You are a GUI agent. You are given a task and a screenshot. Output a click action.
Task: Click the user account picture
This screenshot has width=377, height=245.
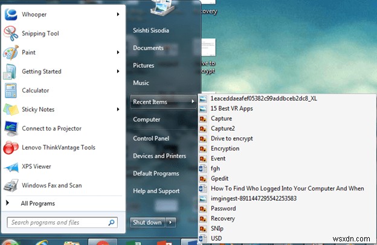pyautogui.click(x=163, y=8)
